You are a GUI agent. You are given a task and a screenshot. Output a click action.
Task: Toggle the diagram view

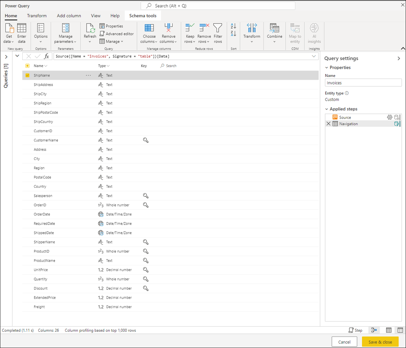tap(374, 330)
